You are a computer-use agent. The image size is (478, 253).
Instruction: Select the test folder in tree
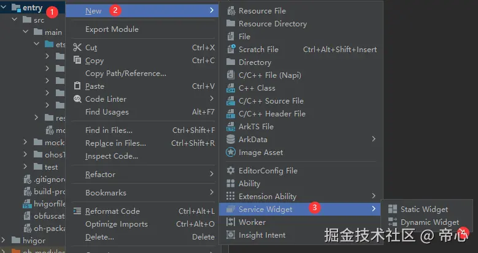(x=51, y=167)
